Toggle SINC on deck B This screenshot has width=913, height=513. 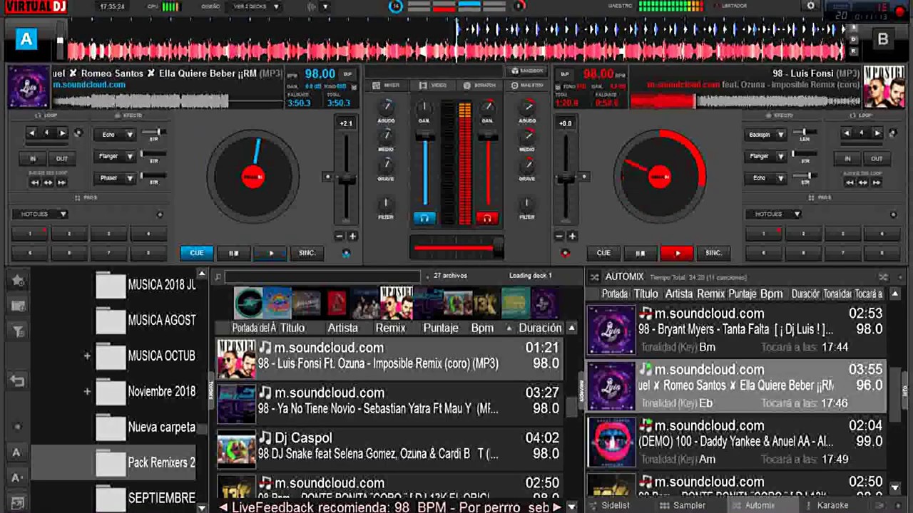tap(714, 253)
